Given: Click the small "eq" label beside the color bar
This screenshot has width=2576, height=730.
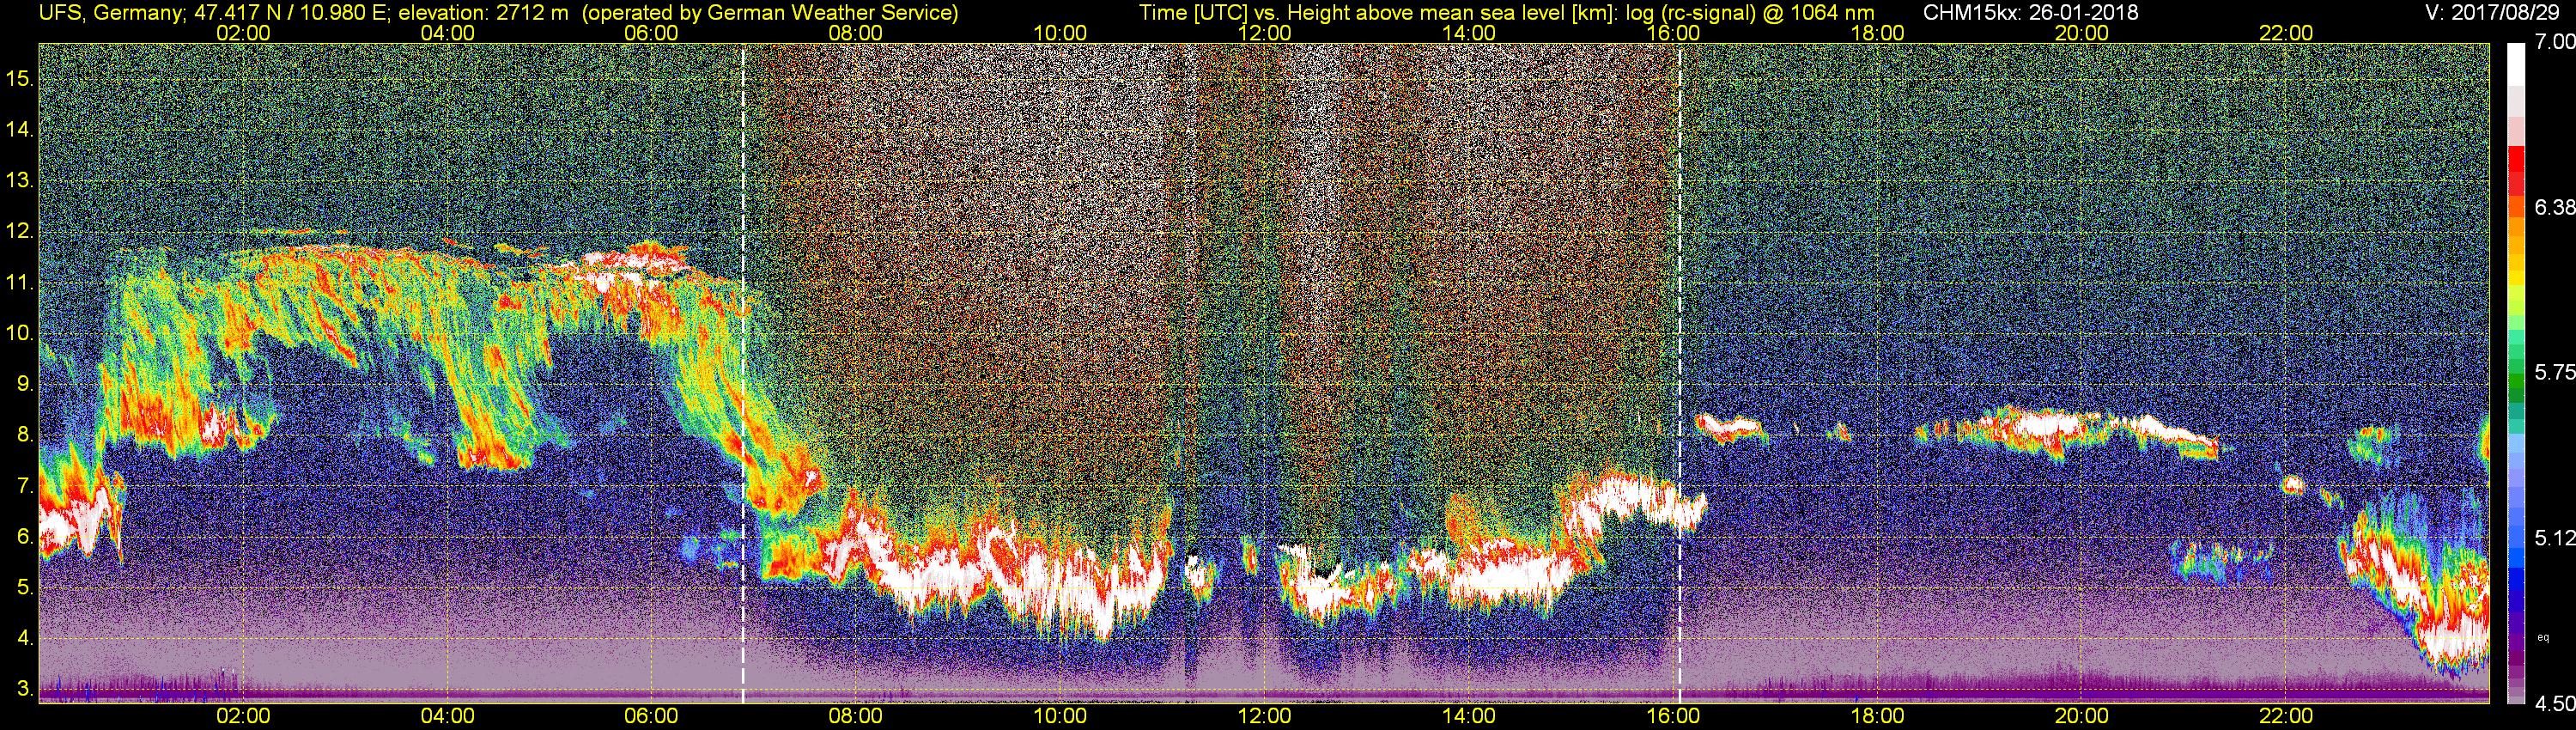Looking at the screenshot, I should pos(2543,637).
